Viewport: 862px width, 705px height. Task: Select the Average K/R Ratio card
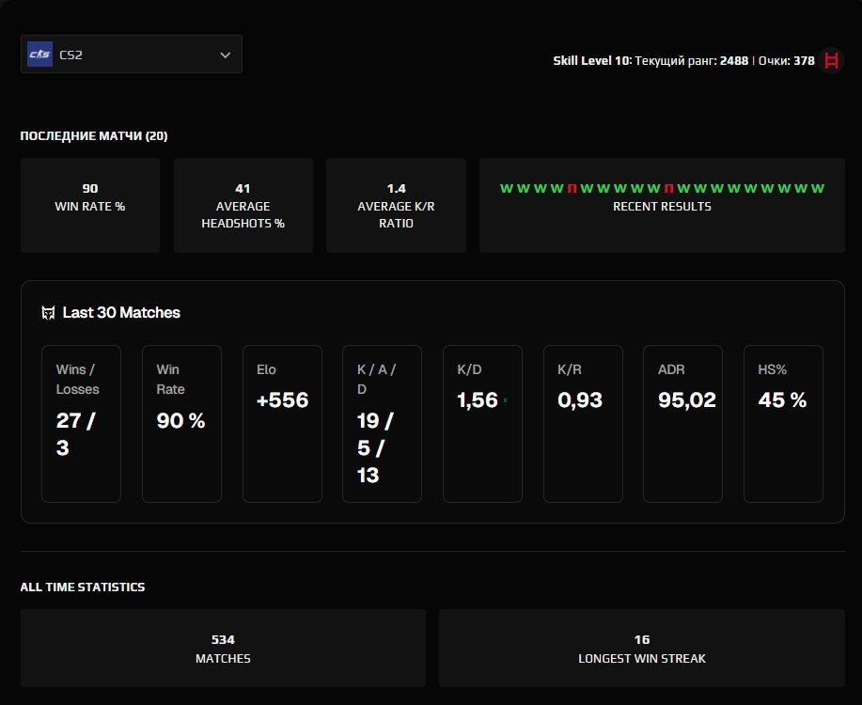pyautogui.click(x=396, y=205)
